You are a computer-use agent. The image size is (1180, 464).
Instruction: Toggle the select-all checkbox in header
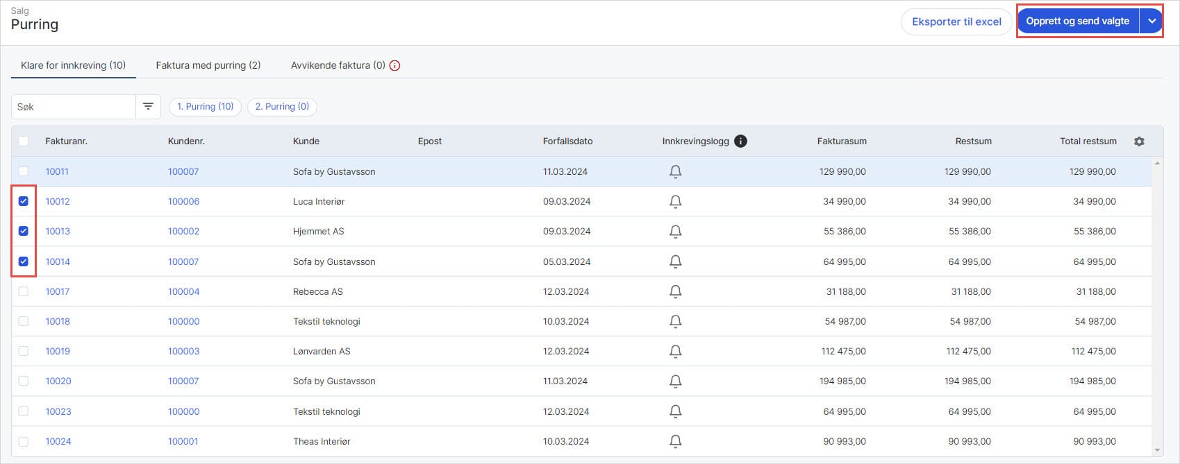(x=24, y=141)
